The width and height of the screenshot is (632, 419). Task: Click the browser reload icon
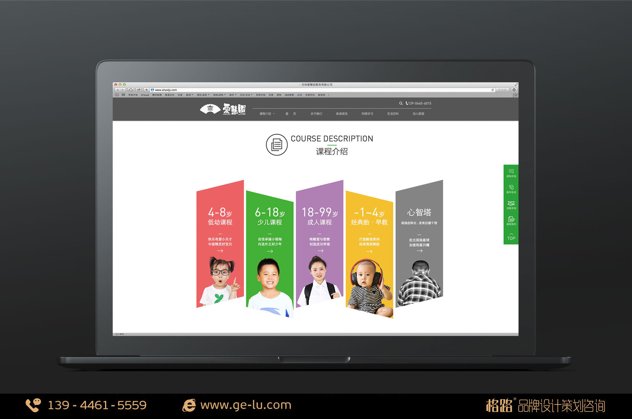[492, 90]
